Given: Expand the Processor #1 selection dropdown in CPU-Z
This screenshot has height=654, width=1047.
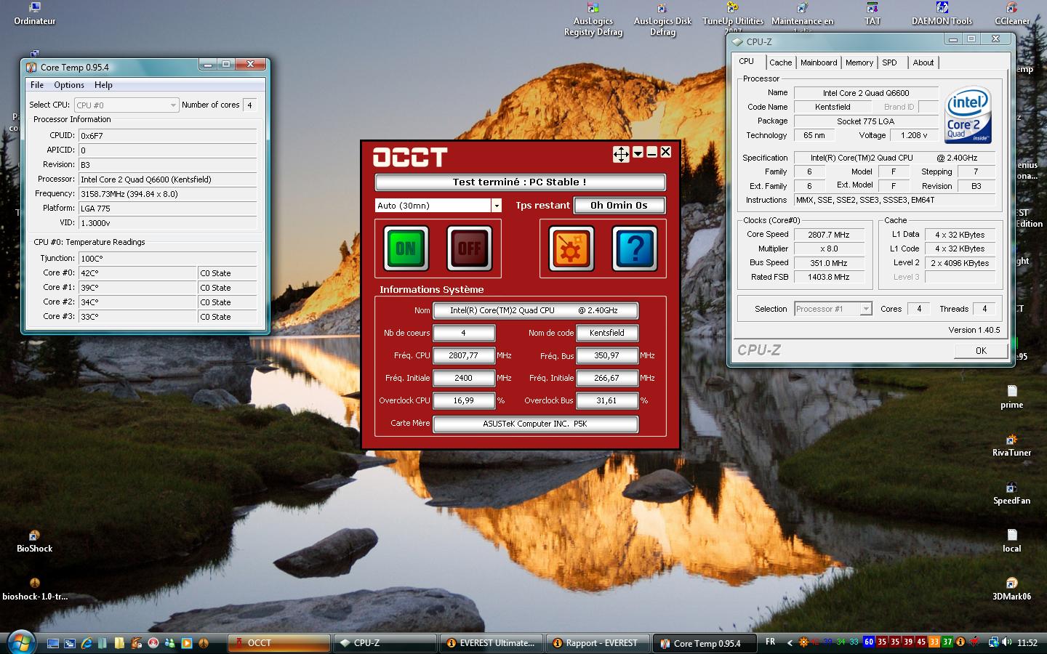Looking at the screenshot, I should [833, 309].
